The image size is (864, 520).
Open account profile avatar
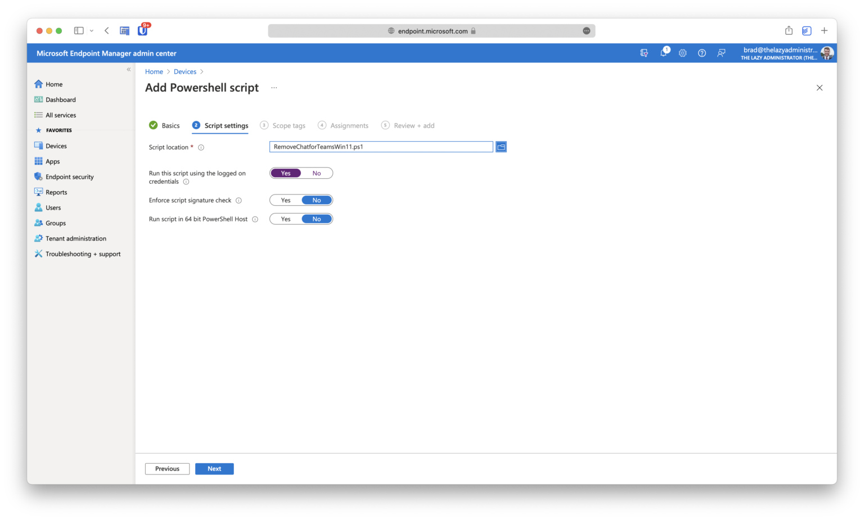point(827,53)
